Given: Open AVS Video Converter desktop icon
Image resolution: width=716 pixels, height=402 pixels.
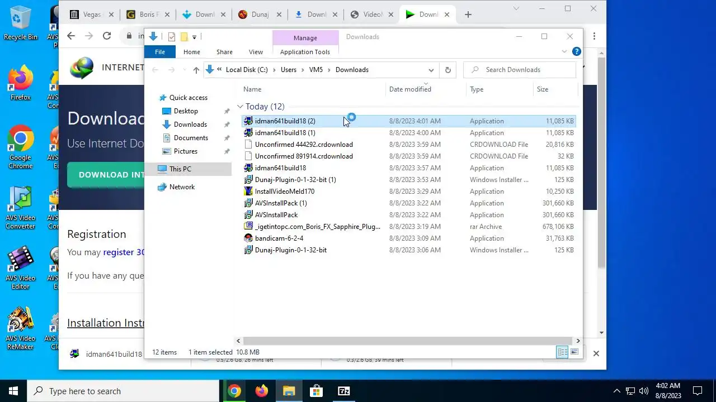Looking at the screenshot, I should point(20,208).
